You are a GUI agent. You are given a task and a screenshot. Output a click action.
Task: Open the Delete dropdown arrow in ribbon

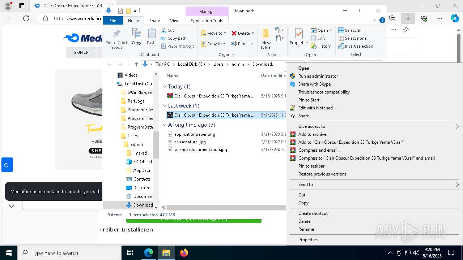[x=252, y=33]
